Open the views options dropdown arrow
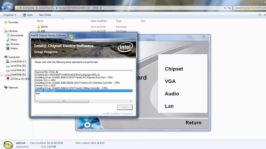 [264, 15]
